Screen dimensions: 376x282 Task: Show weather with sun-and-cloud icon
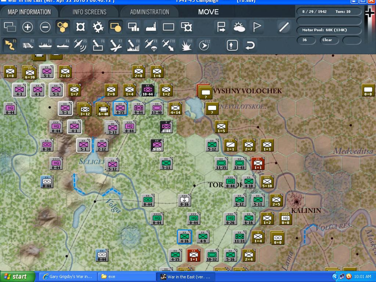point(239,27)
